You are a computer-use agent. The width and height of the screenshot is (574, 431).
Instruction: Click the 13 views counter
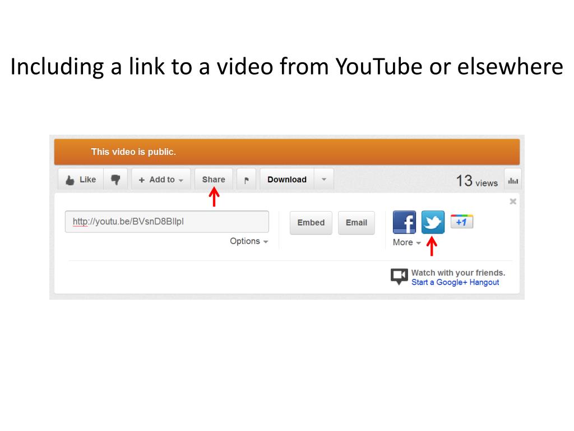pyautogui.click(x=476, y=181)
